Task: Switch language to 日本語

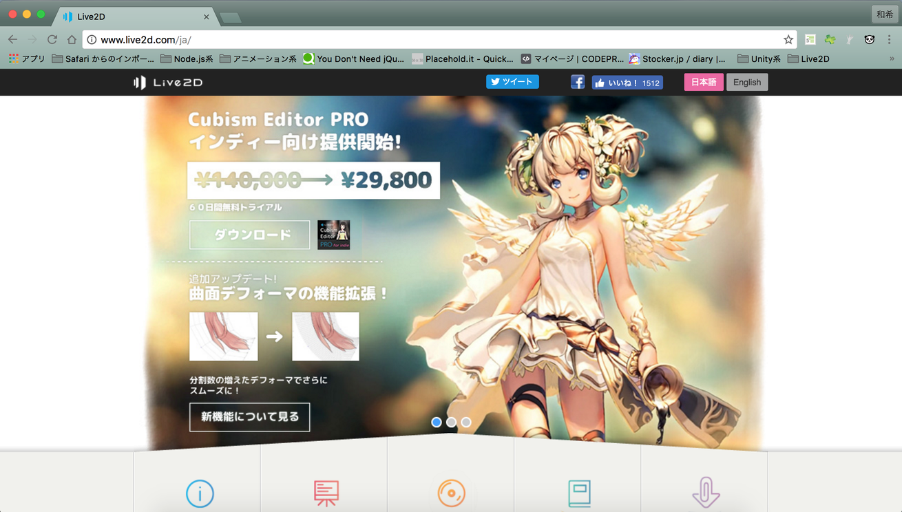Action: click(704, 82)
